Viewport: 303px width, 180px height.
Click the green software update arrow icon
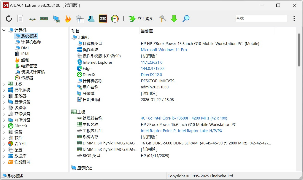[174, 18]
